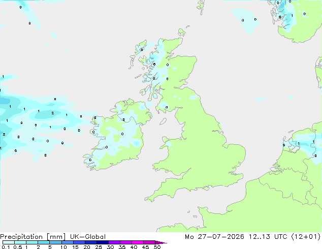Click the 'Mo 27-07-2026' date text
Viewport: 322px width, 249px height.
pos(215,237)
